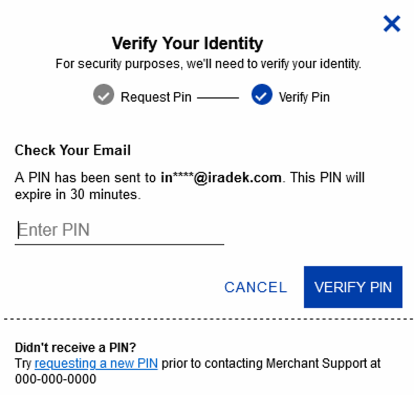The width and height of the screenshot is (414, 395).
Task: Click the masked email address in@iradek.com
Action: (221, 177)
